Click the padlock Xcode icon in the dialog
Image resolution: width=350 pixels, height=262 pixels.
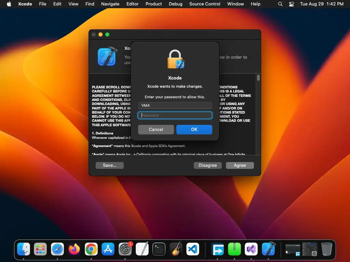tap(176, 59)
